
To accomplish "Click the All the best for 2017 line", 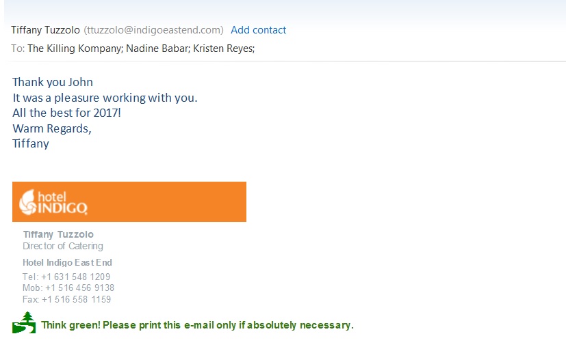I will (67, 113).
